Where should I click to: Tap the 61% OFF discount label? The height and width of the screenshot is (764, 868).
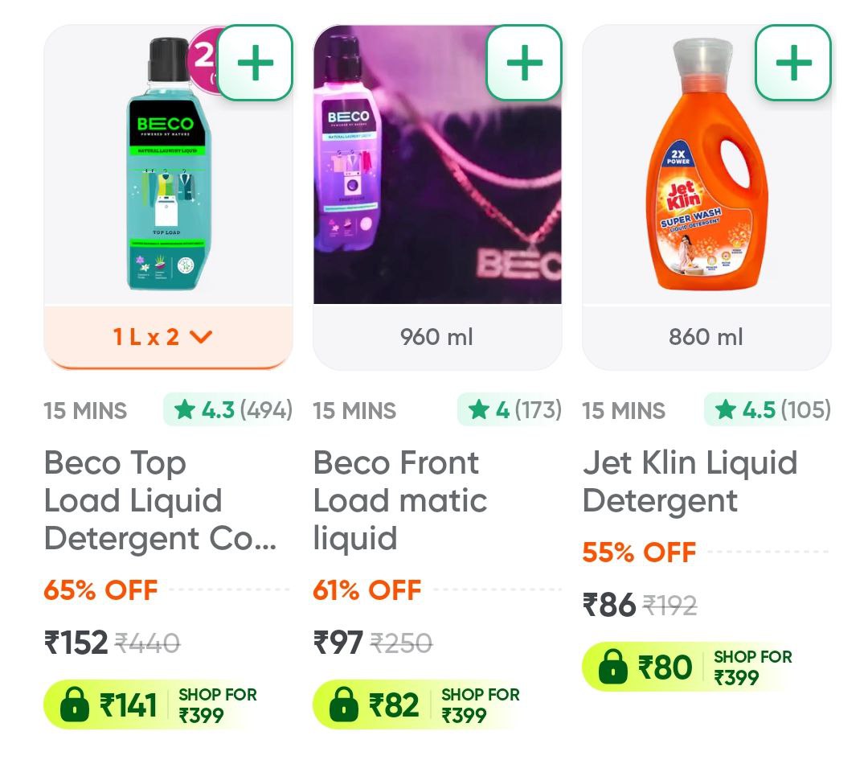(x=367, y=590)
